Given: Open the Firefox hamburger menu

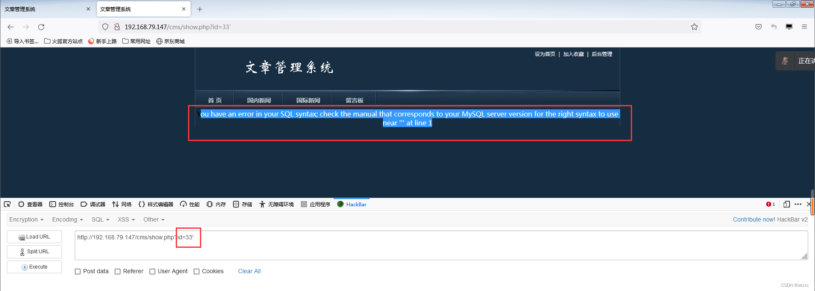Looking at the screenshot, I should pyautogui.click(x=804, y=27).
